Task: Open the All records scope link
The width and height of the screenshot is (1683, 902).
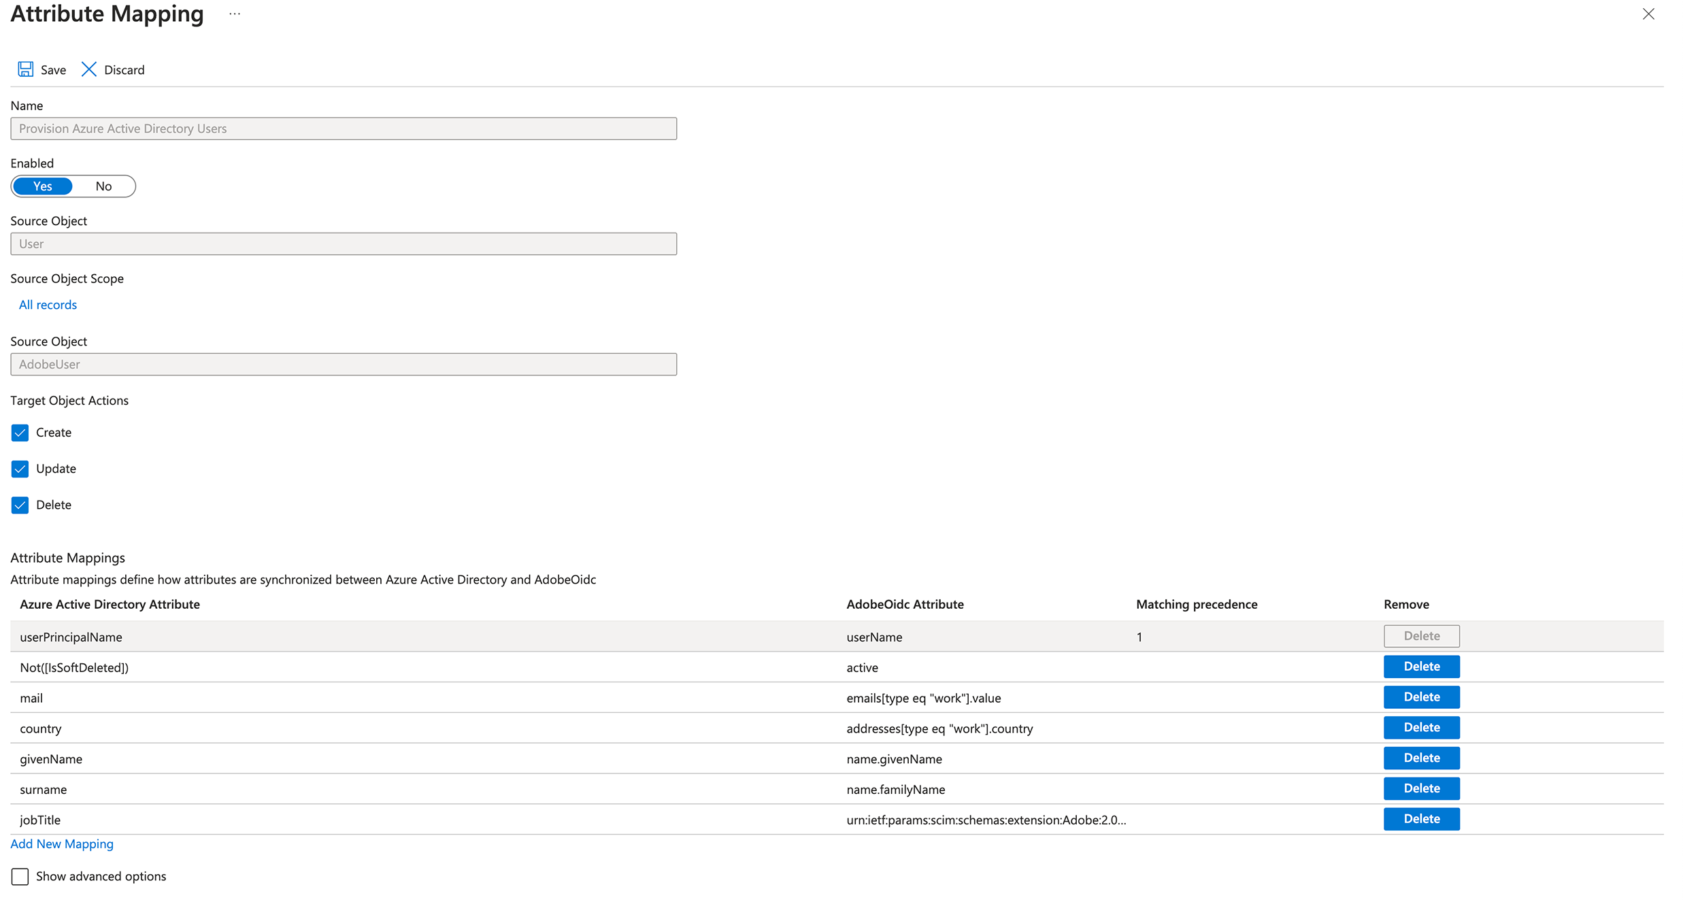Action: tap(48, 305)
